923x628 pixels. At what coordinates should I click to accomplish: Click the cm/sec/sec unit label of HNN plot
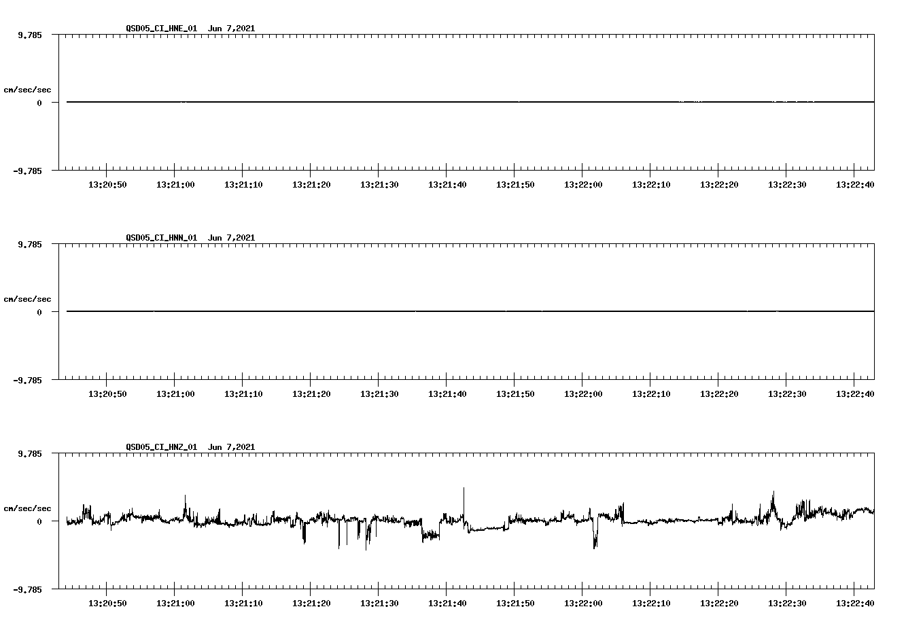(x=27, y=299)
